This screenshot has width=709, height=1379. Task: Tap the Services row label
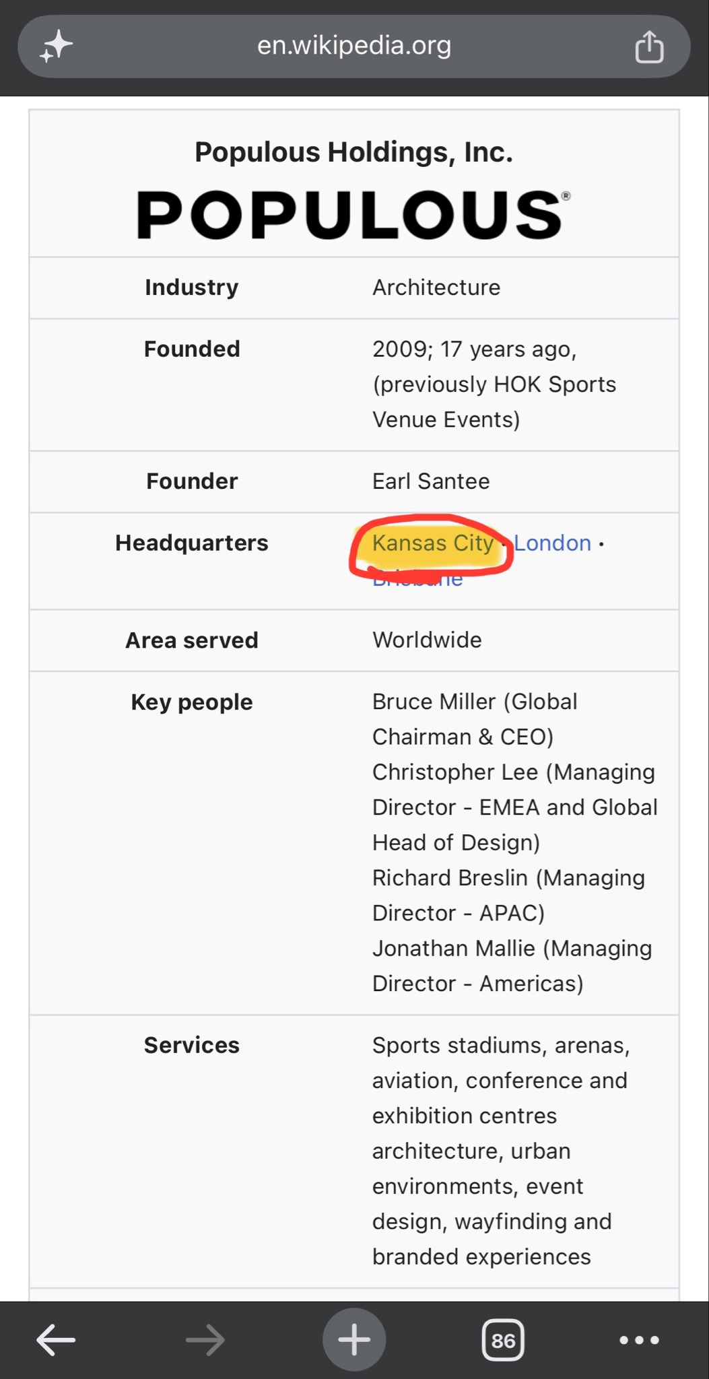(192, 1045)
